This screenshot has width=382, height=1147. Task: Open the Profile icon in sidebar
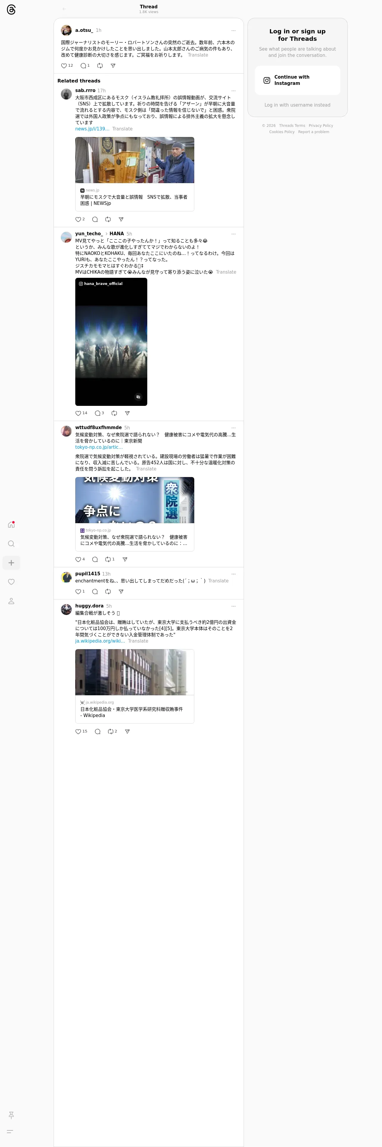(x=11, y=601)
